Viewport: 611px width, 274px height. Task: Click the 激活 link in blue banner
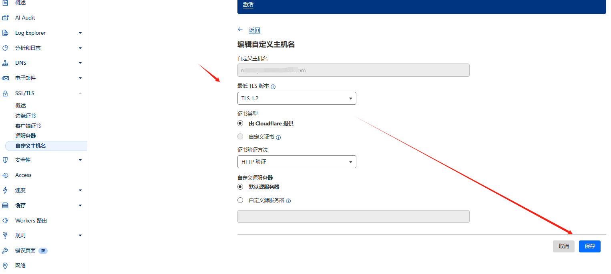click(x=248, y=5)
